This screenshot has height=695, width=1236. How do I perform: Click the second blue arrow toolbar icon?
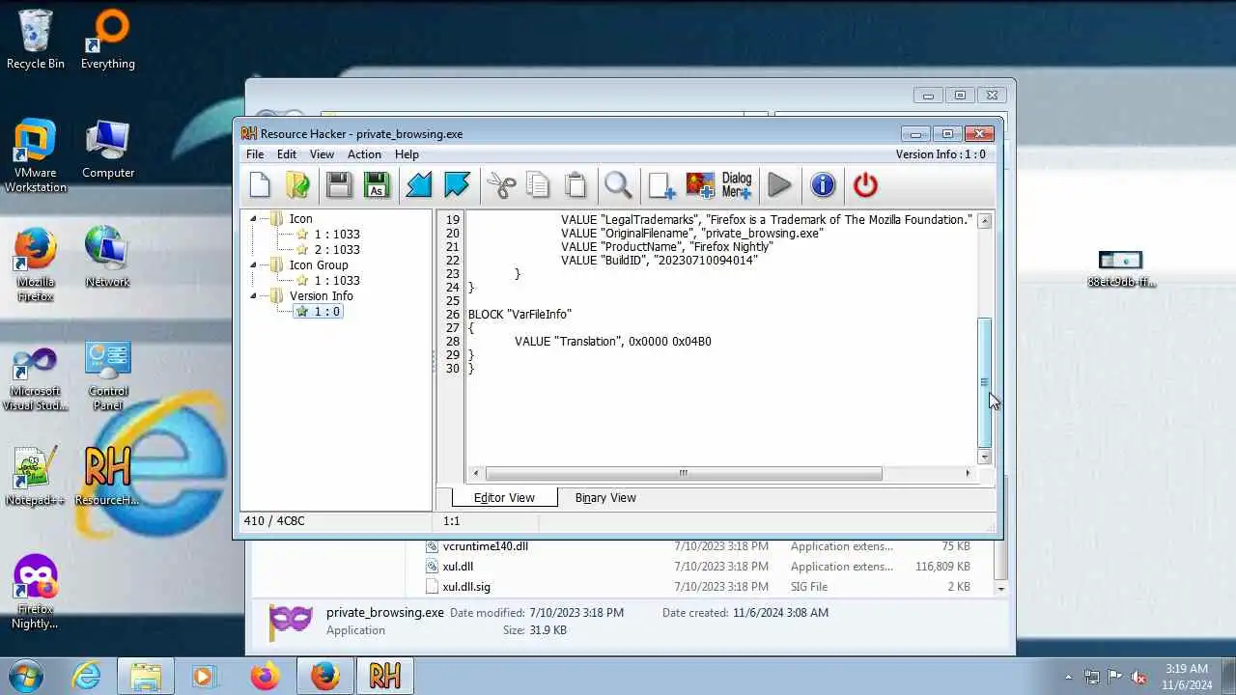pos(457,184)
